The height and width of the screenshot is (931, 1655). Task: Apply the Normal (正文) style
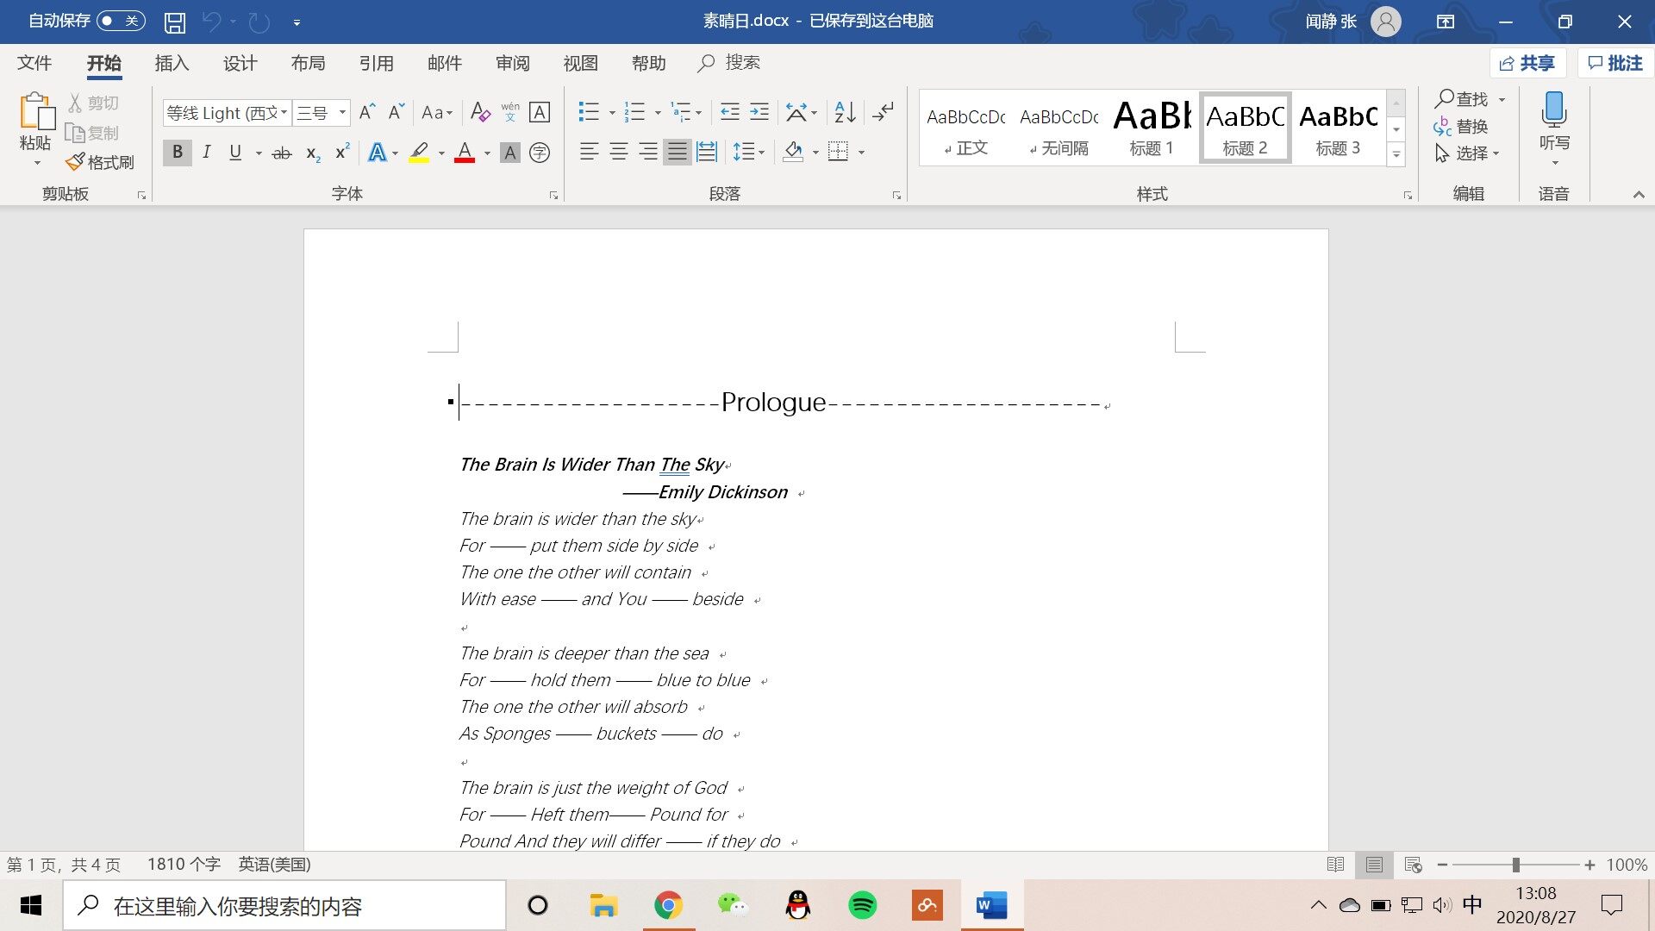[x=965, y=128]
